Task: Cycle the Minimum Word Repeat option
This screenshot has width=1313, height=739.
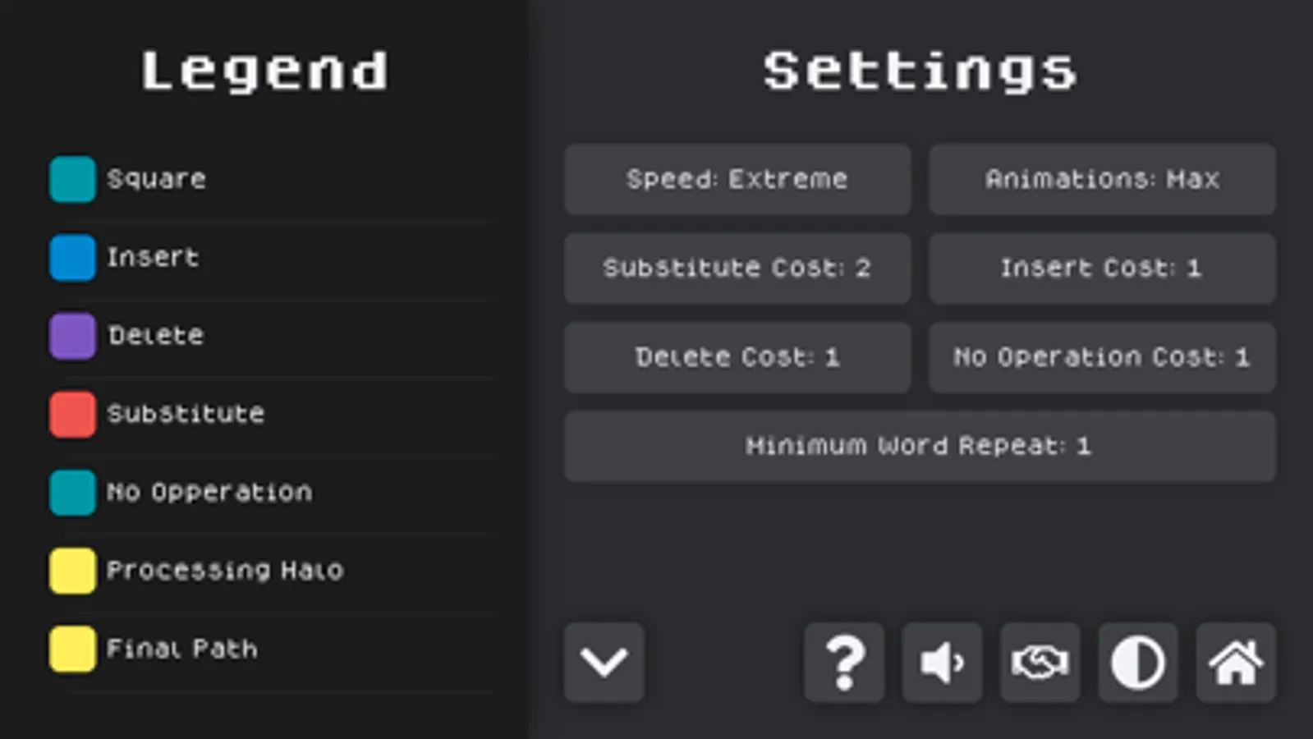Action: [919, 446]
